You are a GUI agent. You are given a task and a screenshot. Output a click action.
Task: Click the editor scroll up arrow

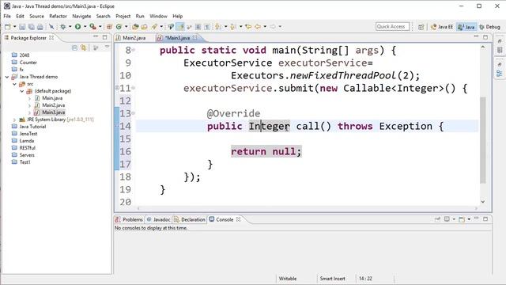(483, 47)
